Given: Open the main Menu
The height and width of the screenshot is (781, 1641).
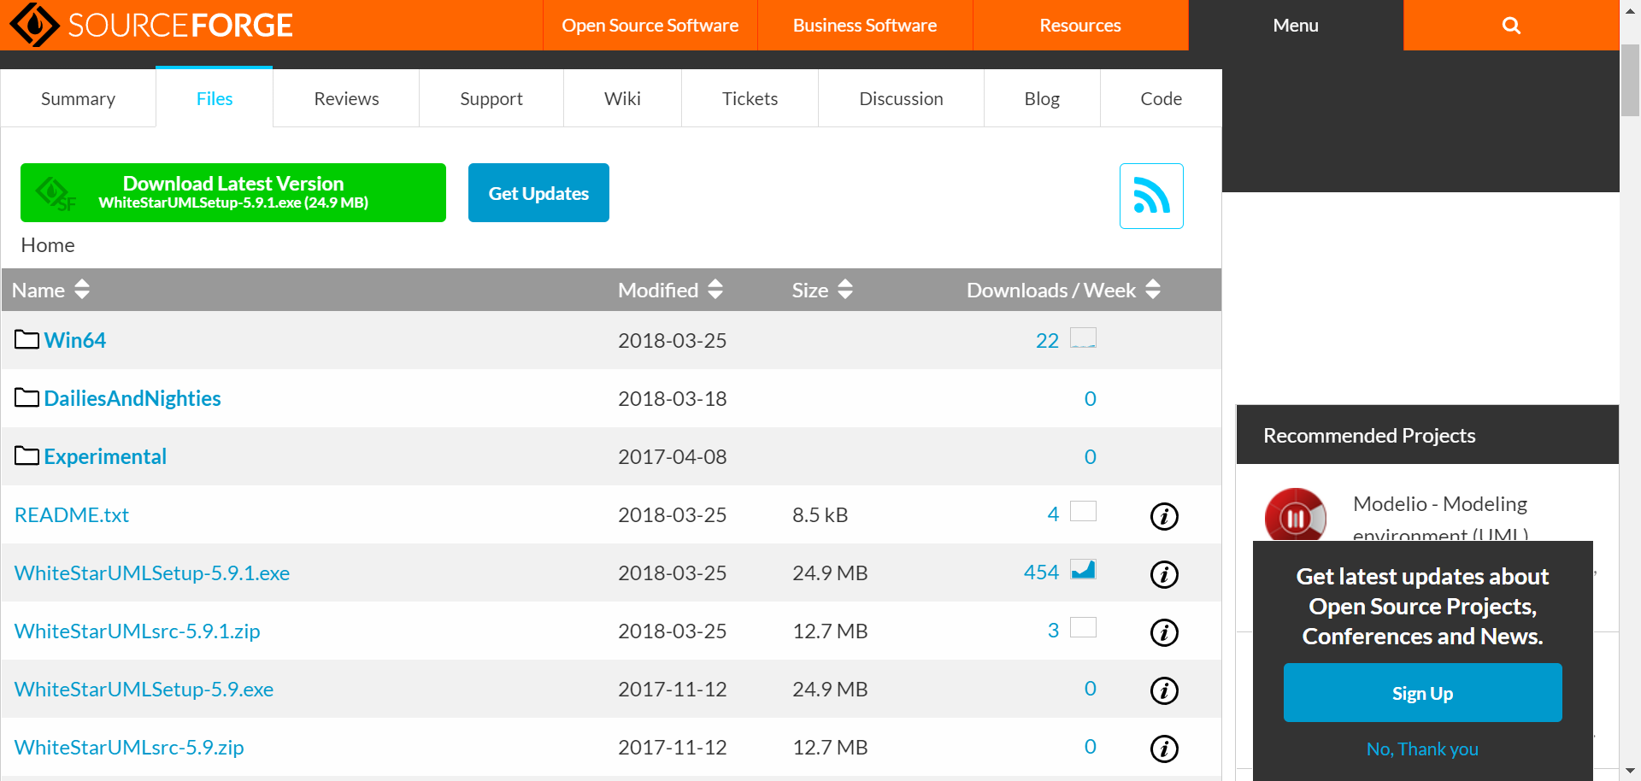Looking at the screenshot, I should point(1296,26).
